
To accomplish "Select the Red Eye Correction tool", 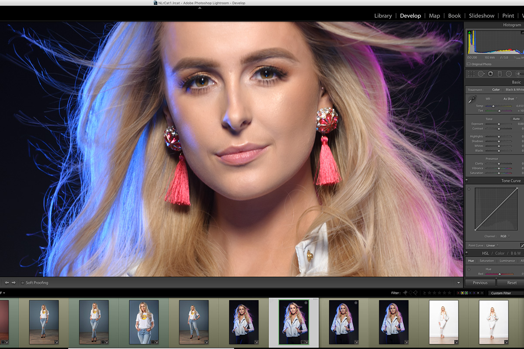I will click(490, 74).
